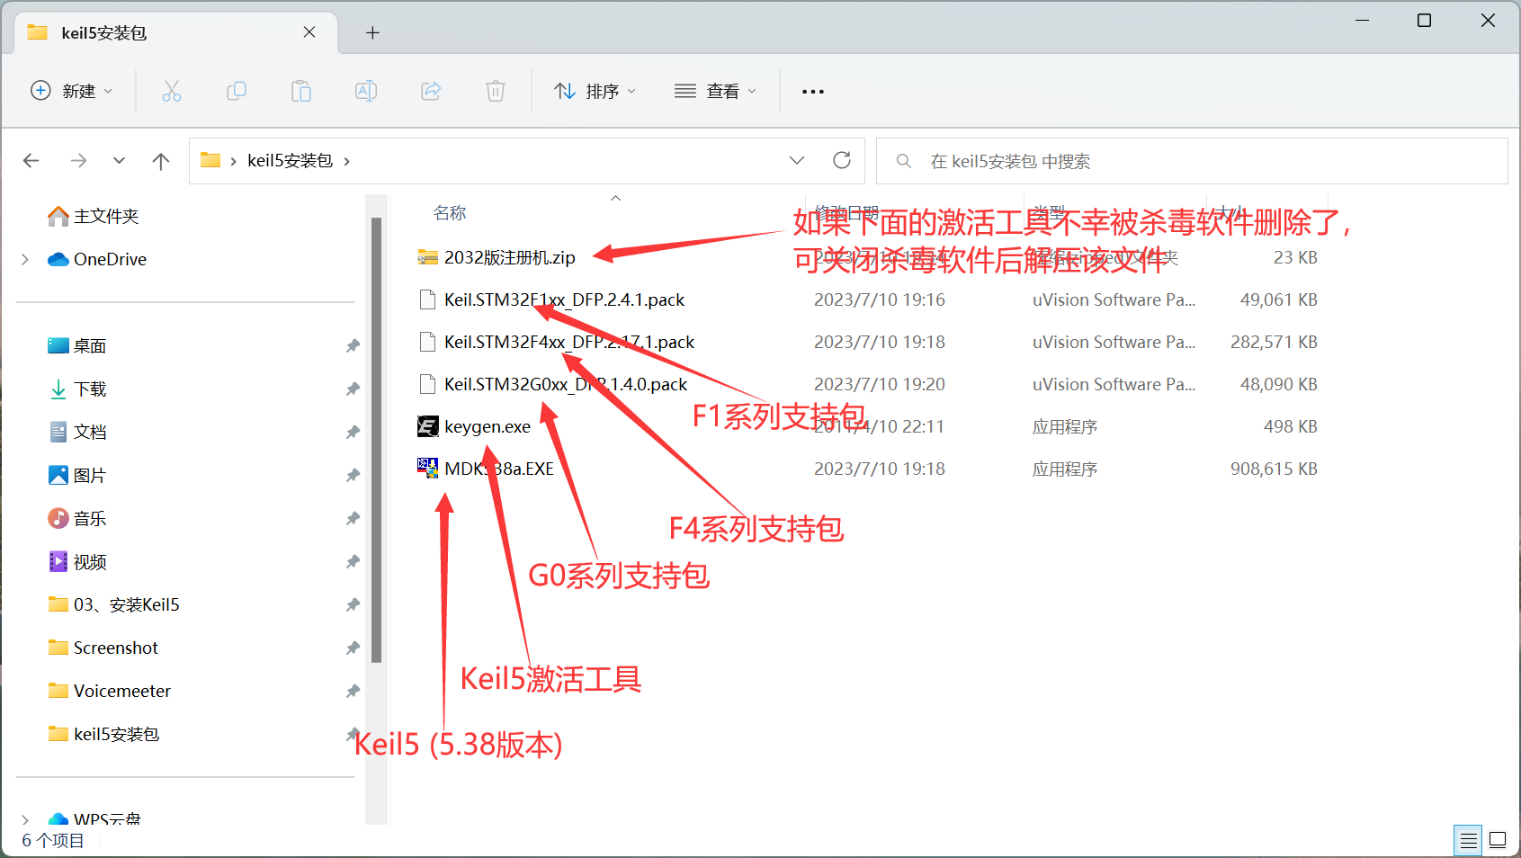Screen dimensions: 1521x858
Task: Open keil5安装包 folder in sidebar
Action: (103, 735)
